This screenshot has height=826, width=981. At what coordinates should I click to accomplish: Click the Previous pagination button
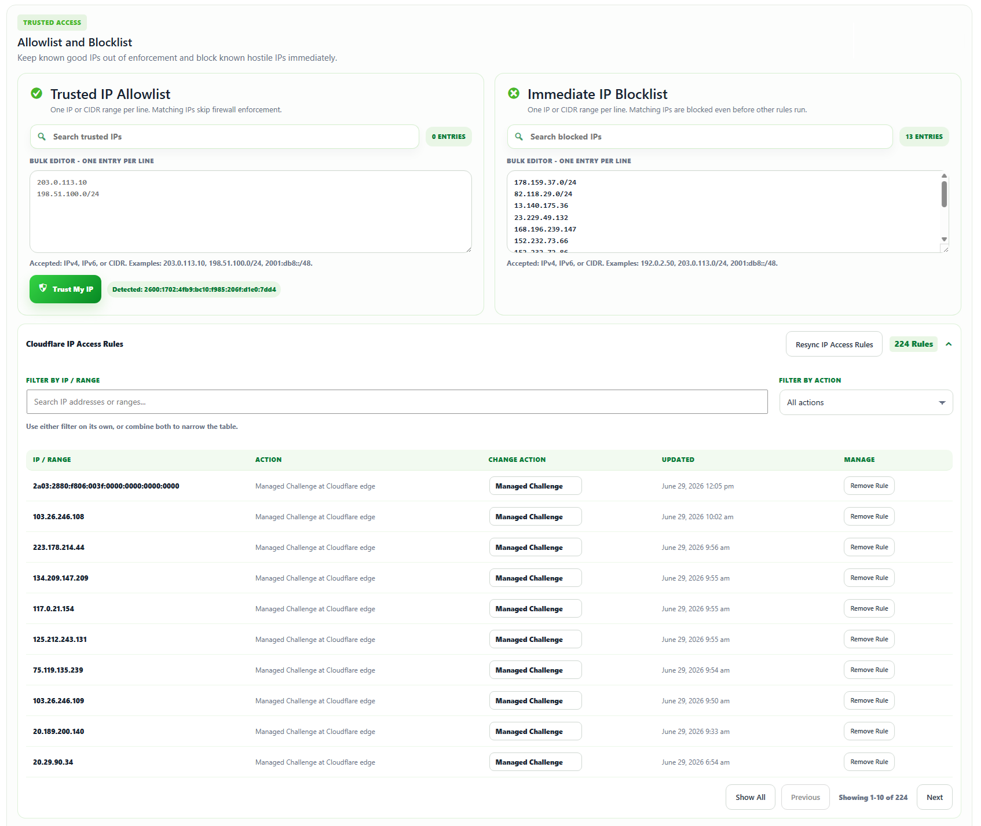pos(805,797)
